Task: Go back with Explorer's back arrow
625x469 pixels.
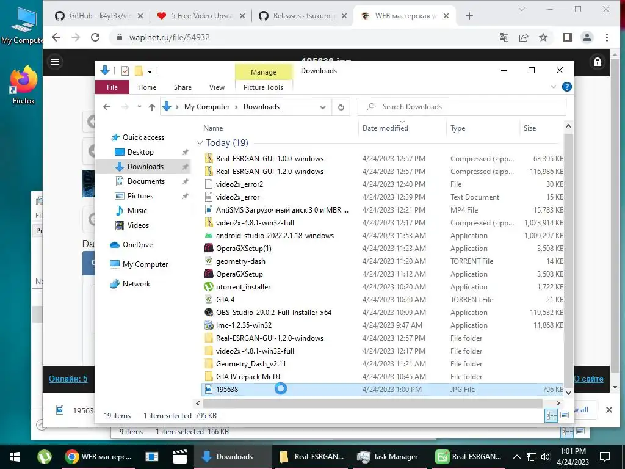Action: tap(107, 107)
